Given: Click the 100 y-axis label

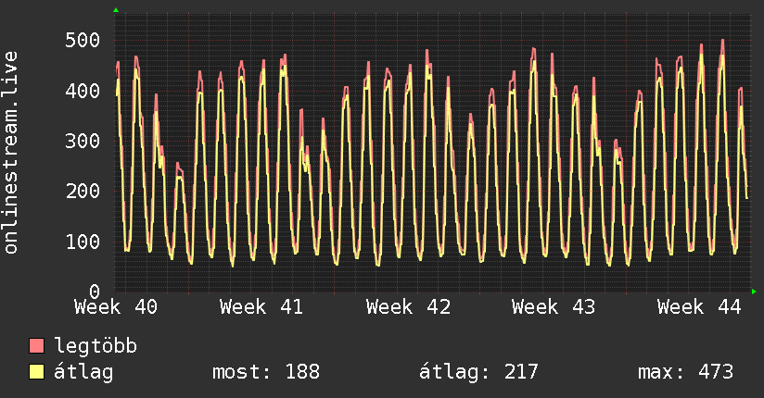Looking at the screenshot, I should point(83,242).
